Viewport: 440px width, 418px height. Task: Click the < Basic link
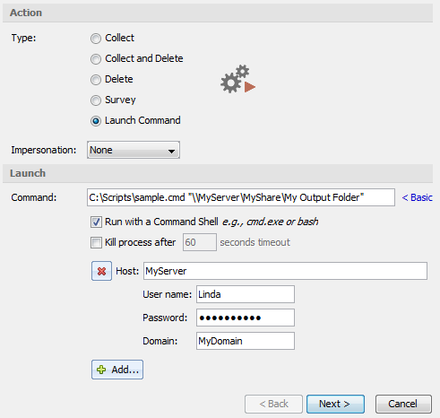click(x=417, y=197)
